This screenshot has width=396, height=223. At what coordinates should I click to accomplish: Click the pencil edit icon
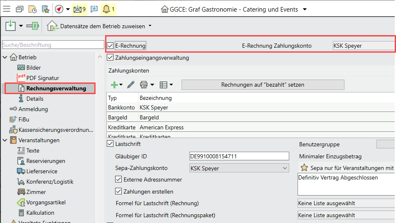tap(131, 85)
